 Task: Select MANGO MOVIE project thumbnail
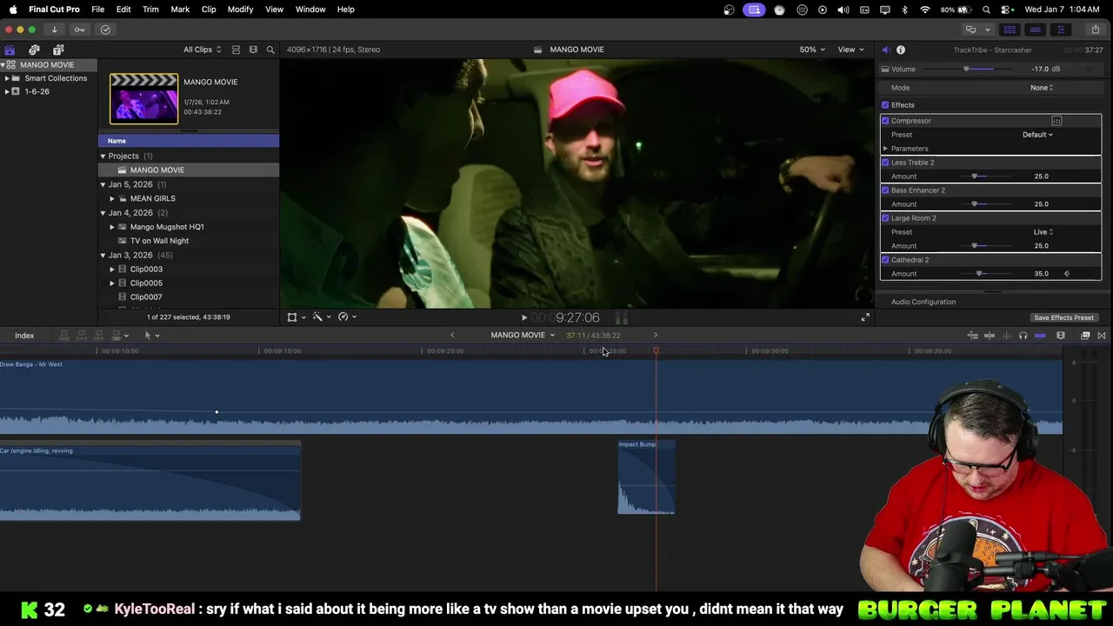[x=143, y=98]
